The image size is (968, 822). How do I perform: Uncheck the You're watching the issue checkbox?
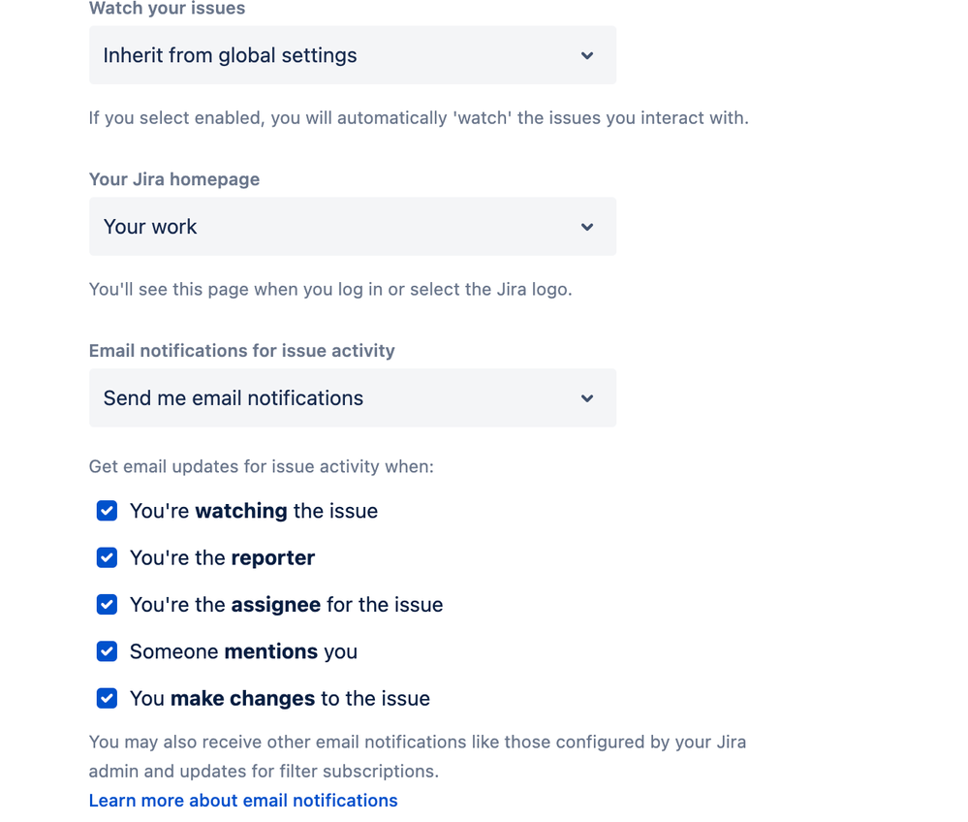coord(108,511)
